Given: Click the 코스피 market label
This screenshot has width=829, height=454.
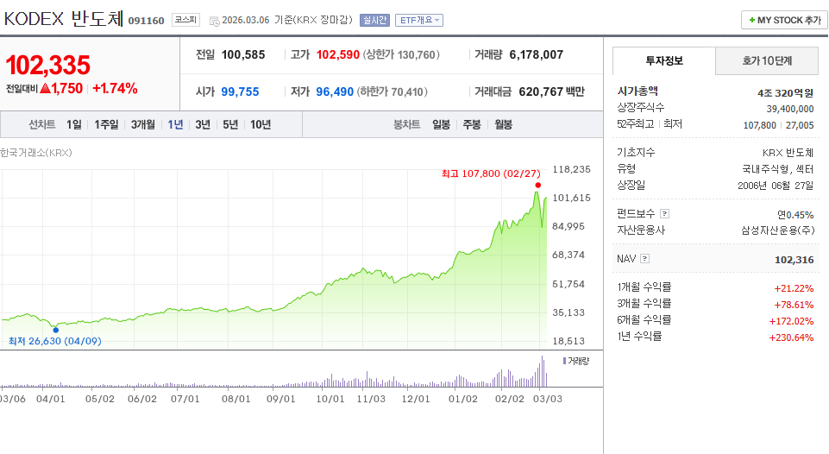Looking at the screenshot, I should 185,20.
